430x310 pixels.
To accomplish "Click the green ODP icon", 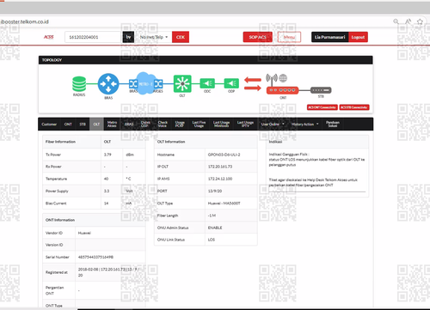I will (231, 83).
